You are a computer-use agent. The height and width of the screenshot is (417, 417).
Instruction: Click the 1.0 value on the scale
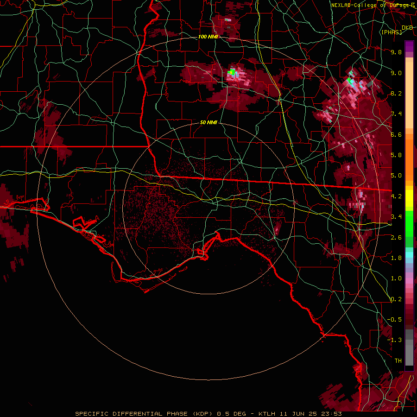point(396,278)
